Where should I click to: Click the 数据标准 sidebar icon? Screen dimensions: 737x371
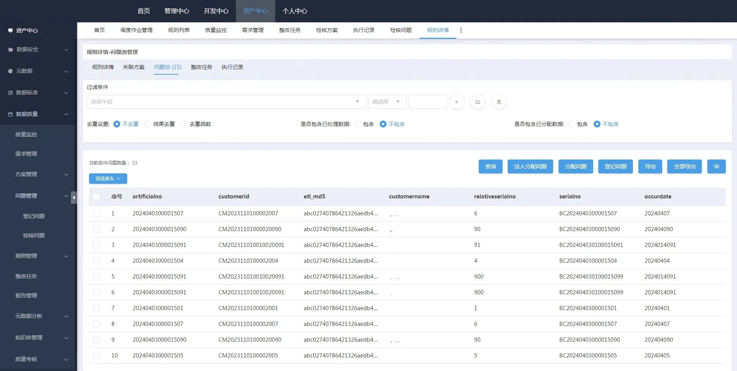click(10, 93)
